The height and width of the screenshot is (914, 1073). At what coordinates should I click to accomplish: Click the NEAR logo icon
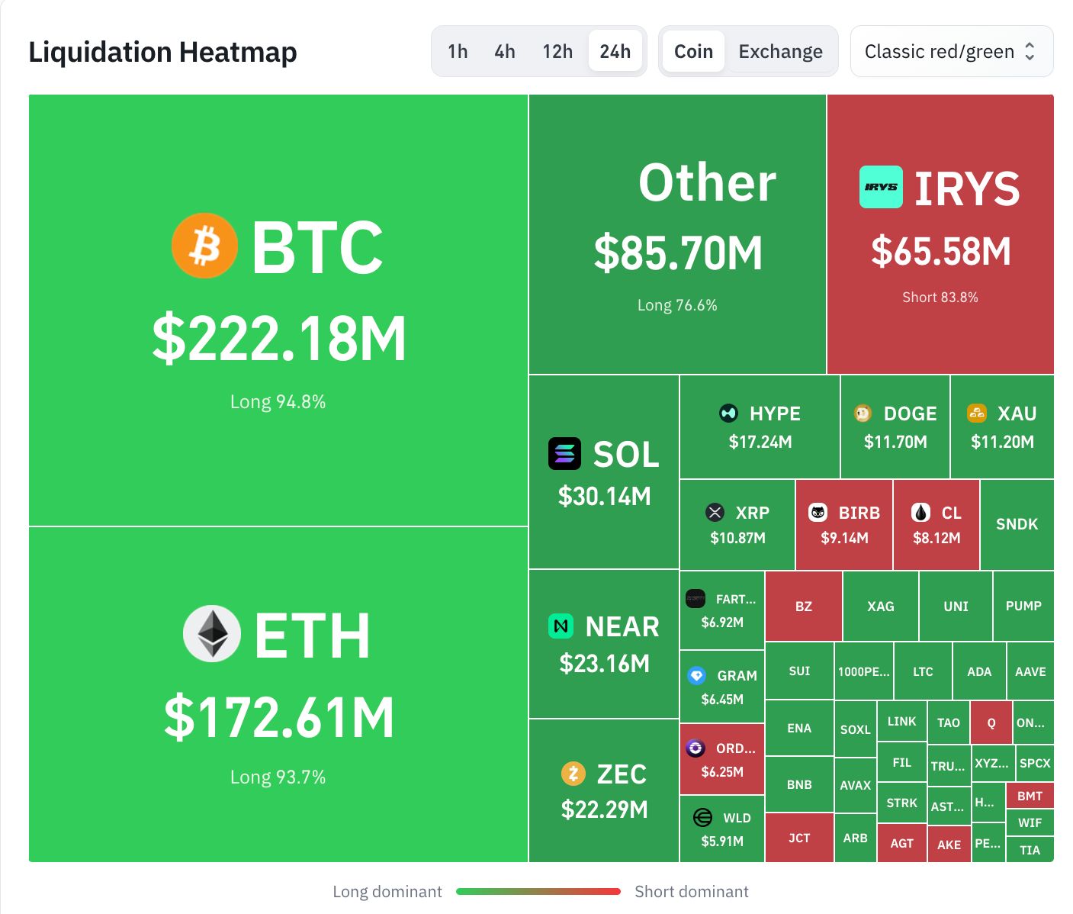click(x=561, y=626)
